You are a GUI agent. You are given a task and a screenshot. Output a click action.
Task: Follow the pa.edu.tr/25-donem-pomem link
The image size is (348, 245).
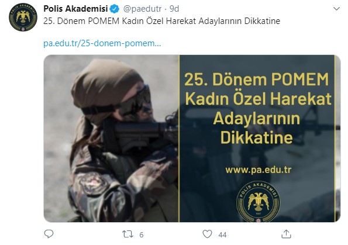tap(102, 43)
